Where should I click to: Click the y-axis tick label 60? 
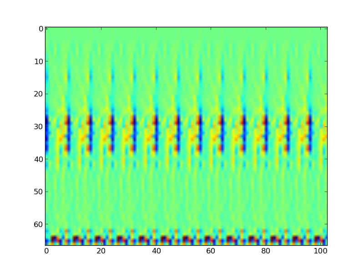pyautogui.click(x=39, y=225)
